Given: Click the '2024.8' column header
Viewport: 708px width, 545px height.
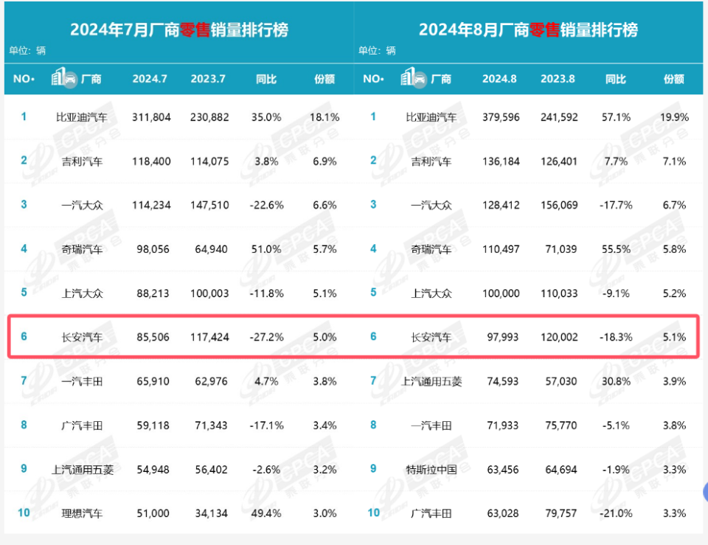Looking at the screenshot, I should pyautogui.click(x=499, y=79).
